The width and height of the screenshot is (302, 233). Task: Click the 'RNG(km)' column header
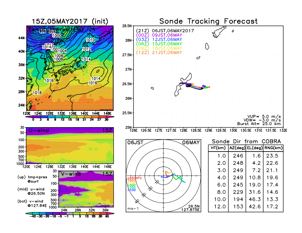point(273,148)
